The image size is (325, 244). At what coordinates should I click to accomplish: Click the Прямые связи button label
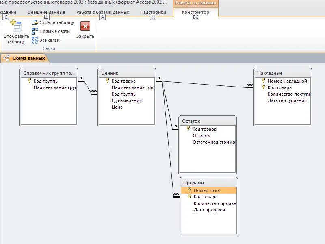55,32
